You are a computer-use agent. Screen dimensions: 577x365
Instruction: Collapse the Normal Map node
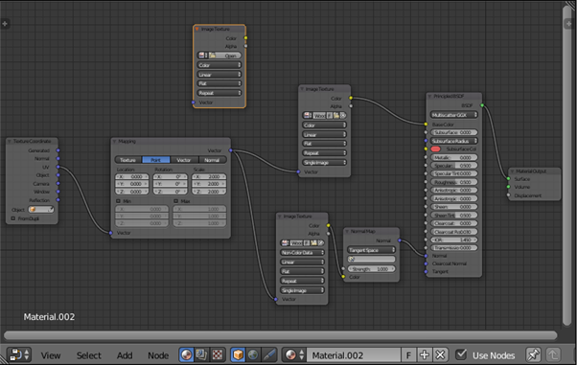point(347,232)
